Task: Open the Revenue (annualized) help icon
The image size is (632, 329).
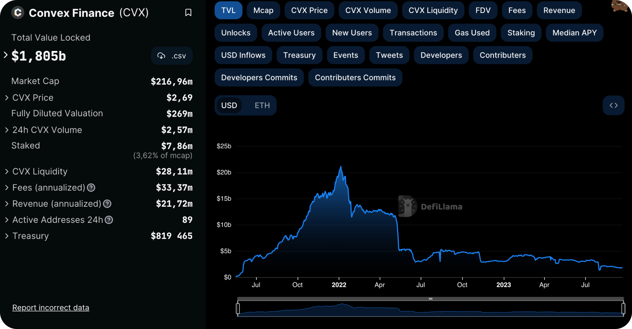Action: [107, 204]
